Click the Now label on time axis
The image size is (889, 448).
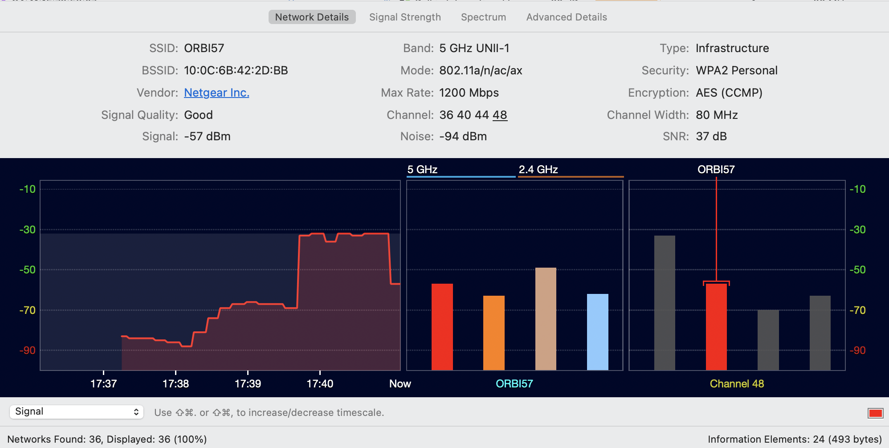click(400, 383)
